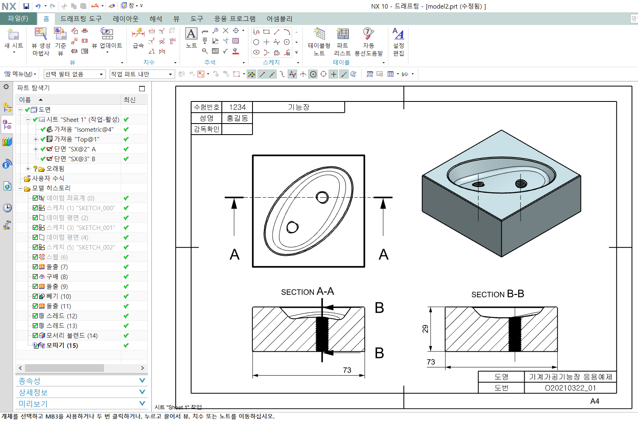
Task: Open the 작업 파트 내만 scope dropdown
Action: [x=142, y=74]
